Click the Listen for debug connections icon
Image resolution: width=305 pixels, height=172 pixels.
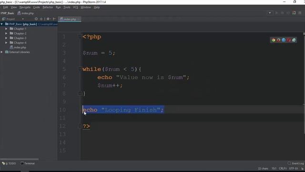(x=294, y=13)
